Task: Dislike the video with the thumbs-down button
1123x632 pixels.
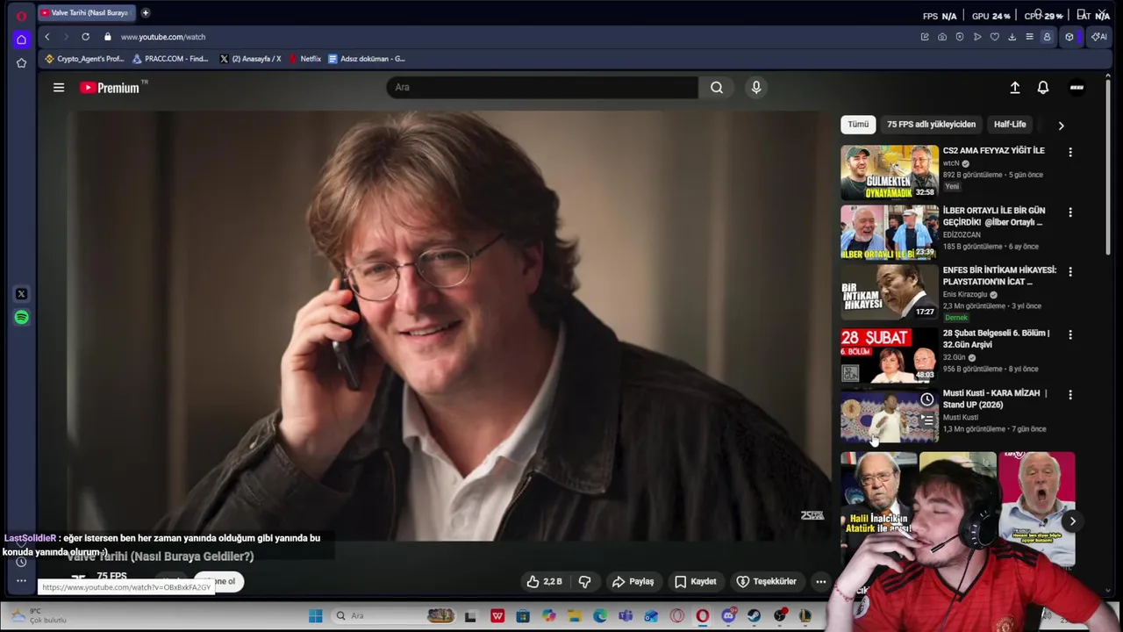Action: 584,581
